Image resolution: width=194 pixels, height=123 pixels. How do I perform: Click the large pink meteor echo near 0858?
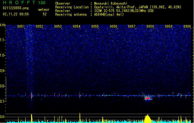point(148,98)
